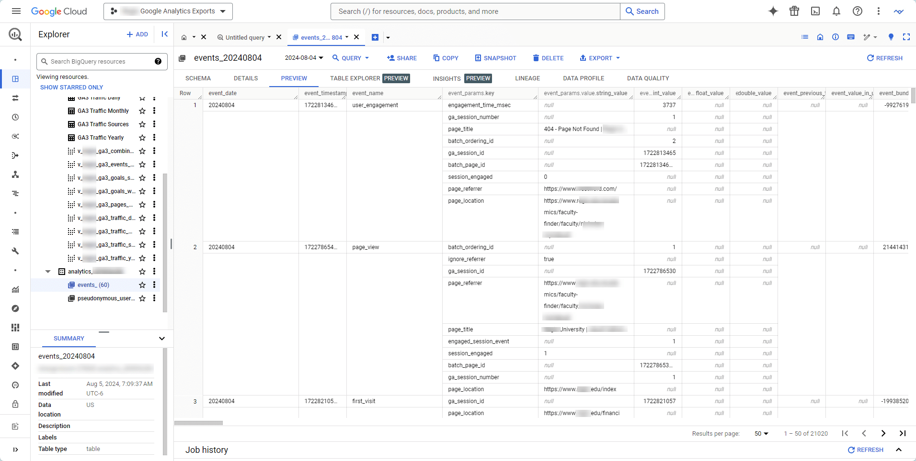
Task: Open the LINEAGE tab
Action: pyautogui.click(x=527, y=78)
